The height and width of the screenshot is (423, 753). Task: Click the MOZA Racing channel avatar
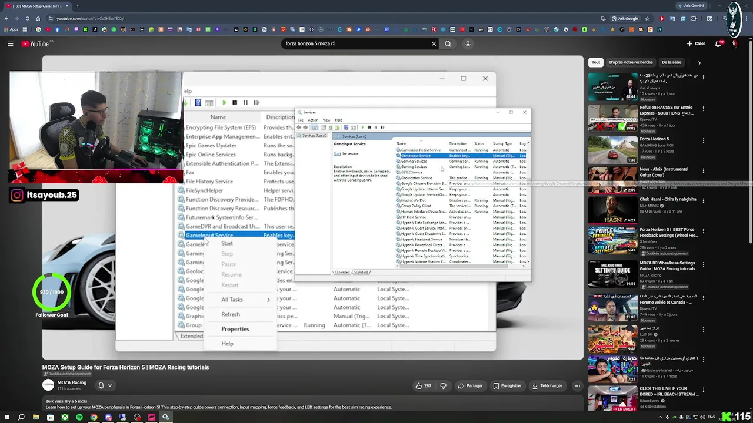(48, 385)
